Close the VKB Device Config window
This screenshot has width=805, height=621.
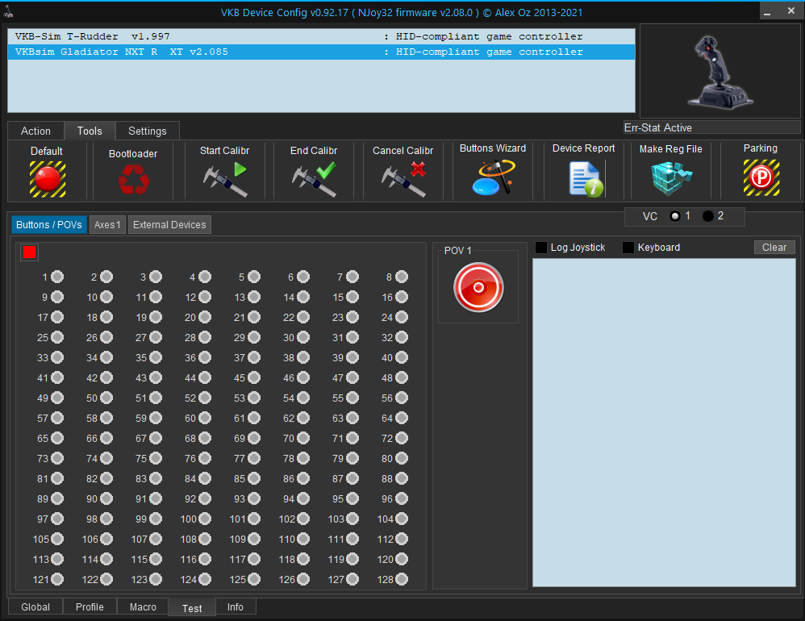click(791, 10)
